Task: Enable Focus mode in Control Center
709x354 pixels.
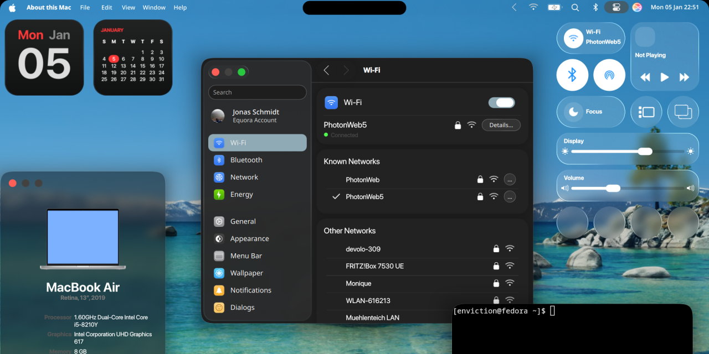Action: 590,112
